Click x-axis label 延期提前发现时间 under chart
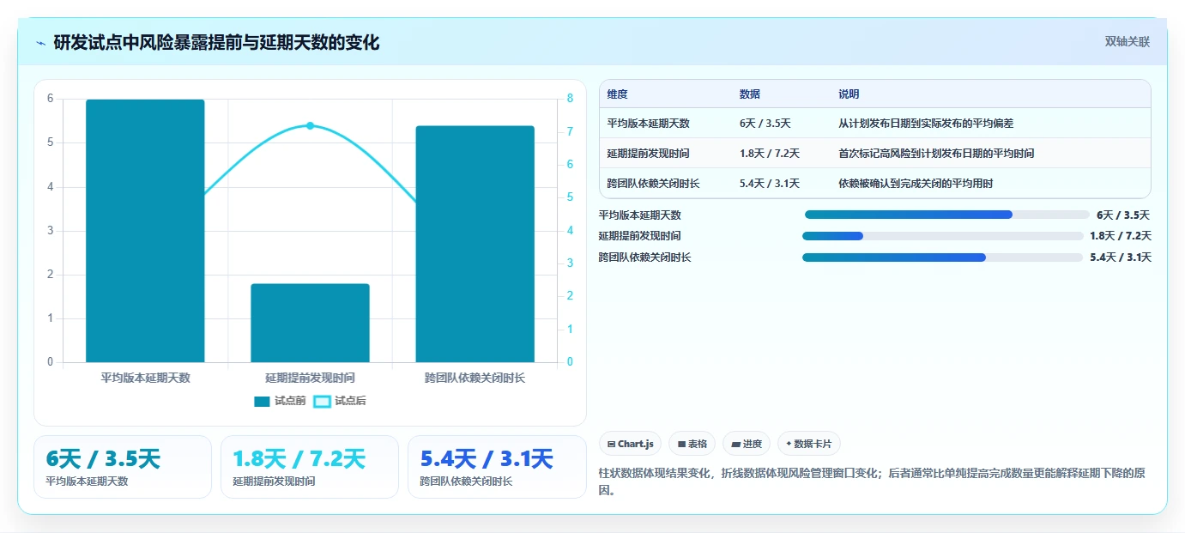 coord(310,378)
